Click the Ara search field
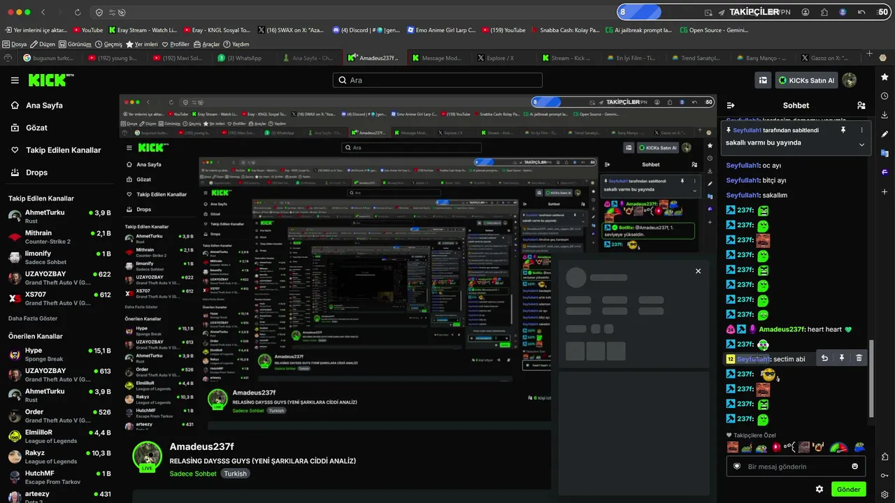 [438, 80]
